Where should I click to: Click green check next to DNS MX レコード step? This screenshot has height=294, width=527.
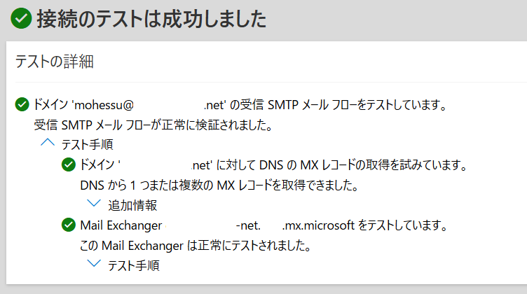(x=69, y=164)
